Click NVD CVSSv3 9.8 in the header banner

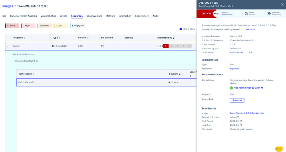(227, 15)
